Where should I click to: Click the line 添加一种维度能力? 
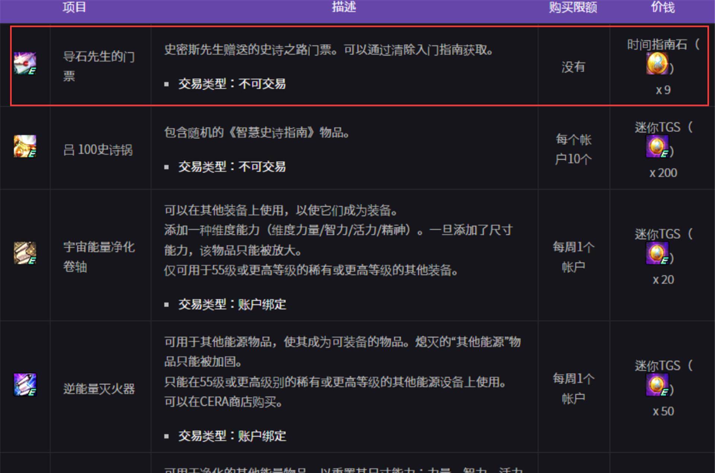(338, 230)
